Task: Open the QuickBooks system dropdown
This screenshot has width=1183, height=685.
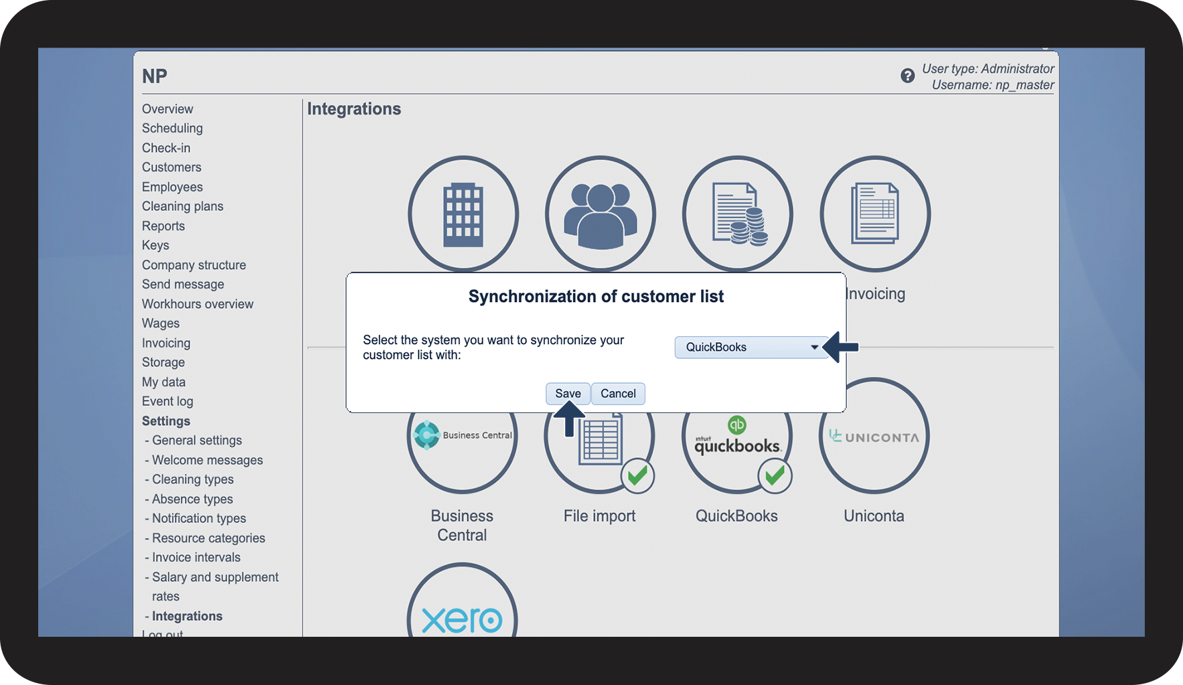Action: (x=752, y=347)
